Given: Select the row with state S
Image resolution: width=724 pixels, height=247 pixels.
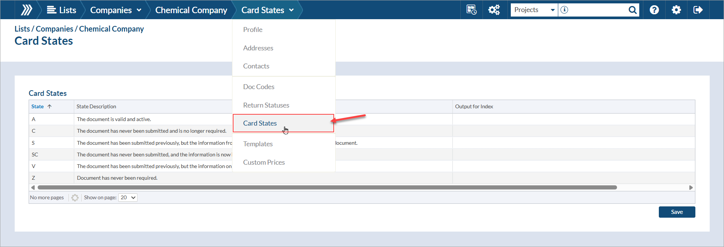Looking at the screenshot, I should (362, 143).
